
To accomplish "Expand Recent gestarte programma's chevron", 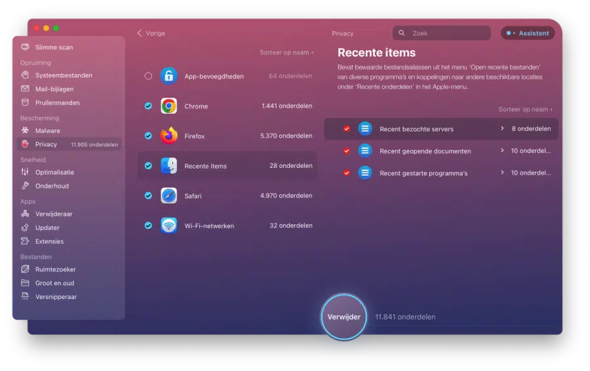I will coord(502,172).
